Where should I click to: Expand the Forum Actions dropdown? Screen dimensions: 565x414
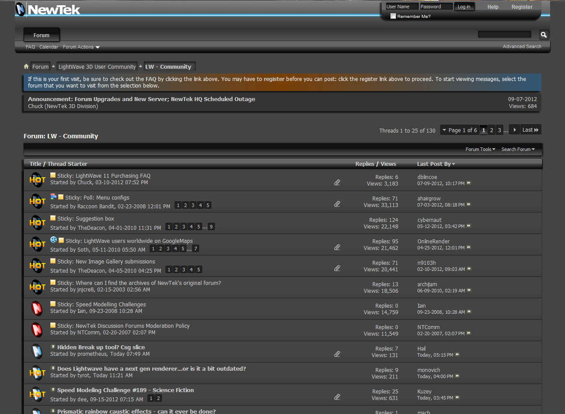(81, 47)
